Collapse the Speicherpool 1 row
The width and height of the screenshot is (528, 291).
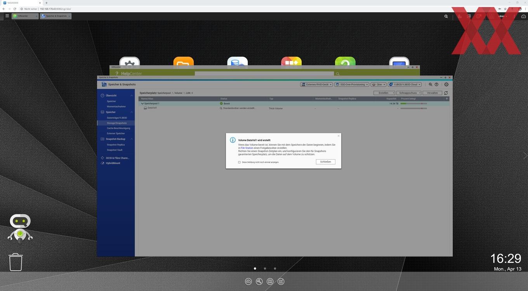coord(142,104)
